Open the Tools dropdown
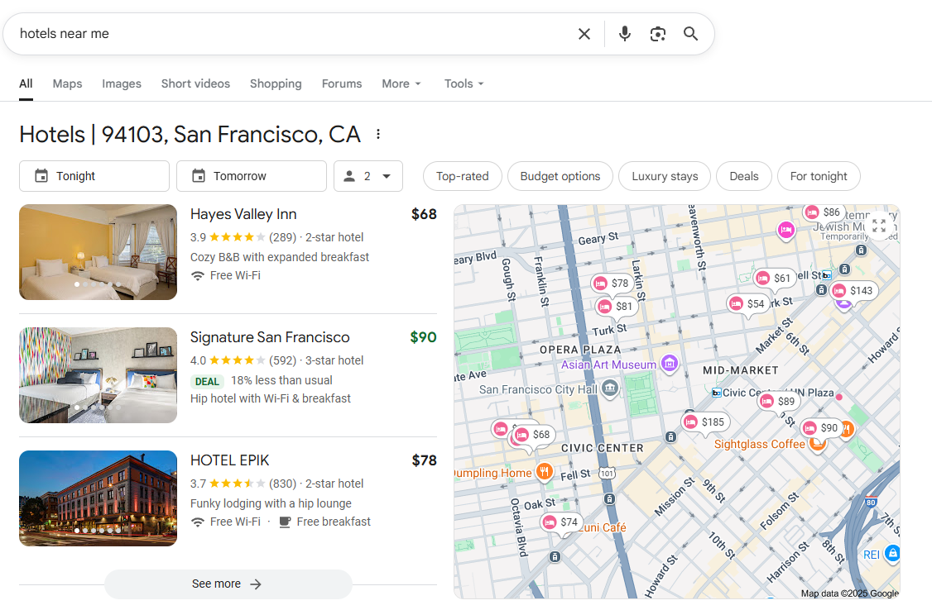This screenshot has height=610, width=932. point(464,83)
